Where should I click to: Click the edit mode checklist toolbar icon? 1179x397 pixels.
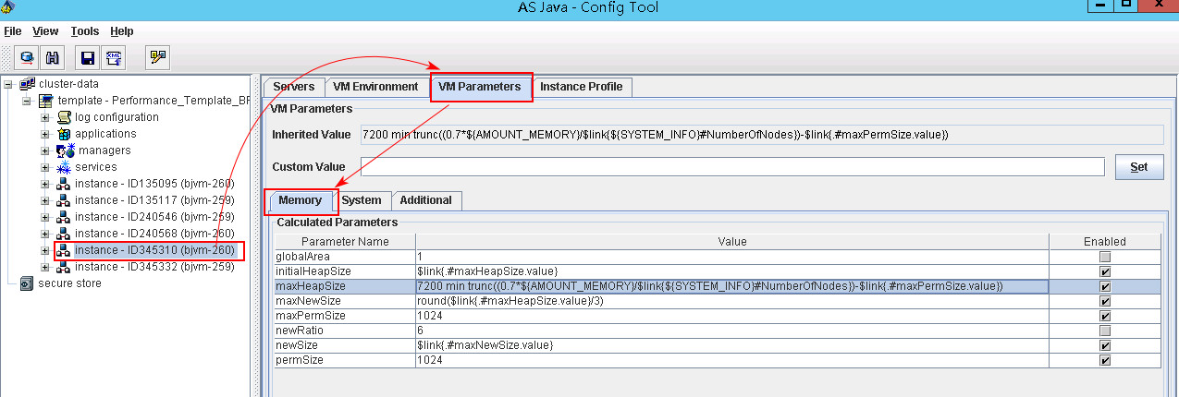[x=158, y=58]
